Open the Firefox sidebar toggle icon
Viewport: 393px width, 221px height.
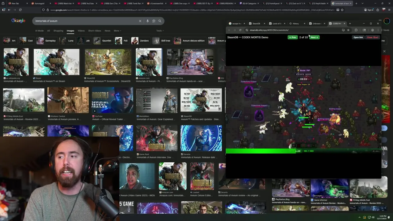click(x=4, y=10)
